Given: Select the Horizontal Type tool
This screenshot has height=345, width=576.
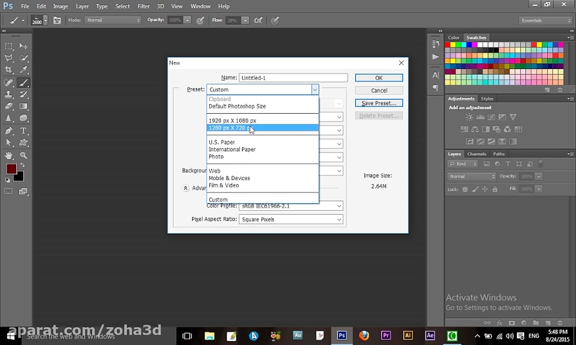Looking at the screenshot, I should point(24,130).
